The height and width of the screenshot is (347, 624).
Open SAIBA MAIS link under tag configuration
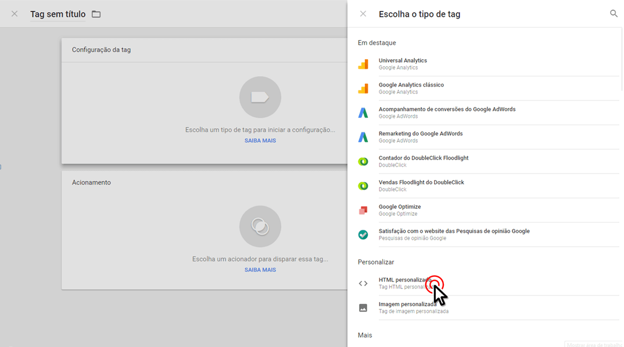click(x=260, y=140)
